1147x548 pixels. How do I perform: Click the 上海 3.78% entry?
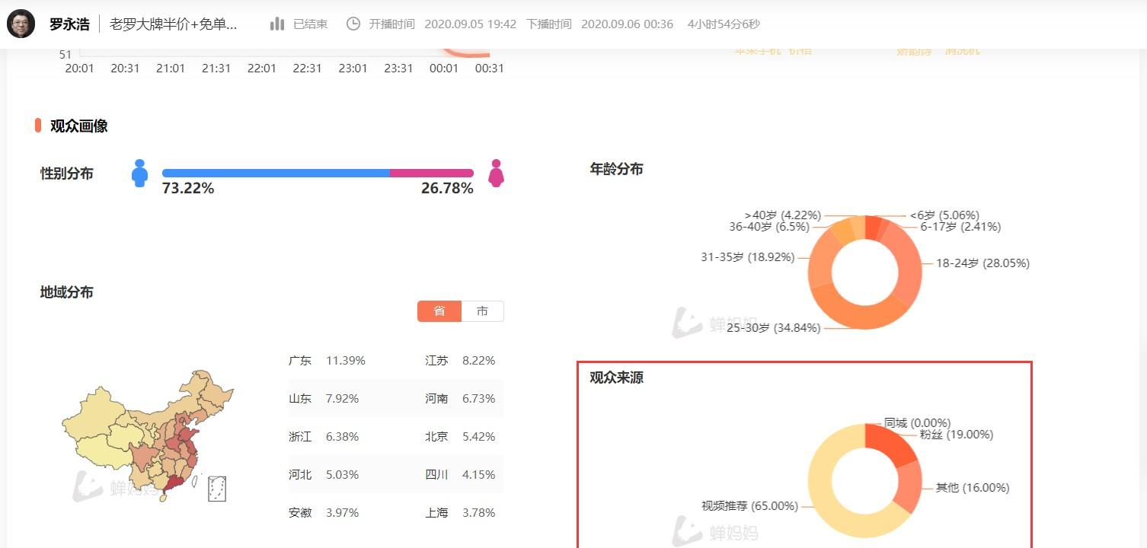460,513
